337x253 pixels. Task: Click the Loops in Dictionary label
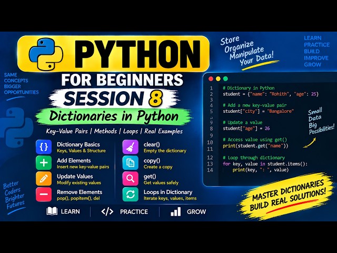pos(168,192)
